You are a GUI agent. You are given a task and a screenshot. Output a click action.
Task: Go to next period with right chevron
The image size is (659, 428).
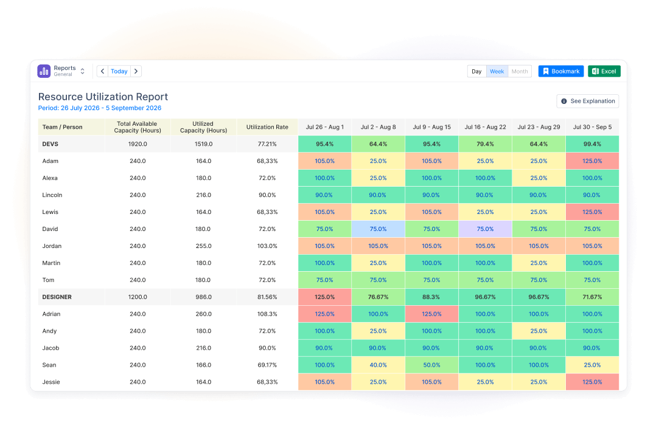click(x=136, y=71)
